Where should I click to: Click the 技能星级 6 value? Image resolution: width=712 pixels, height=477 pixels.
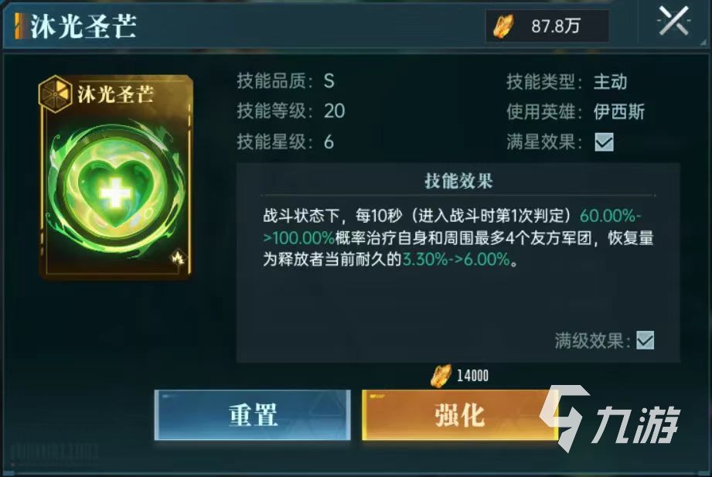329,142
